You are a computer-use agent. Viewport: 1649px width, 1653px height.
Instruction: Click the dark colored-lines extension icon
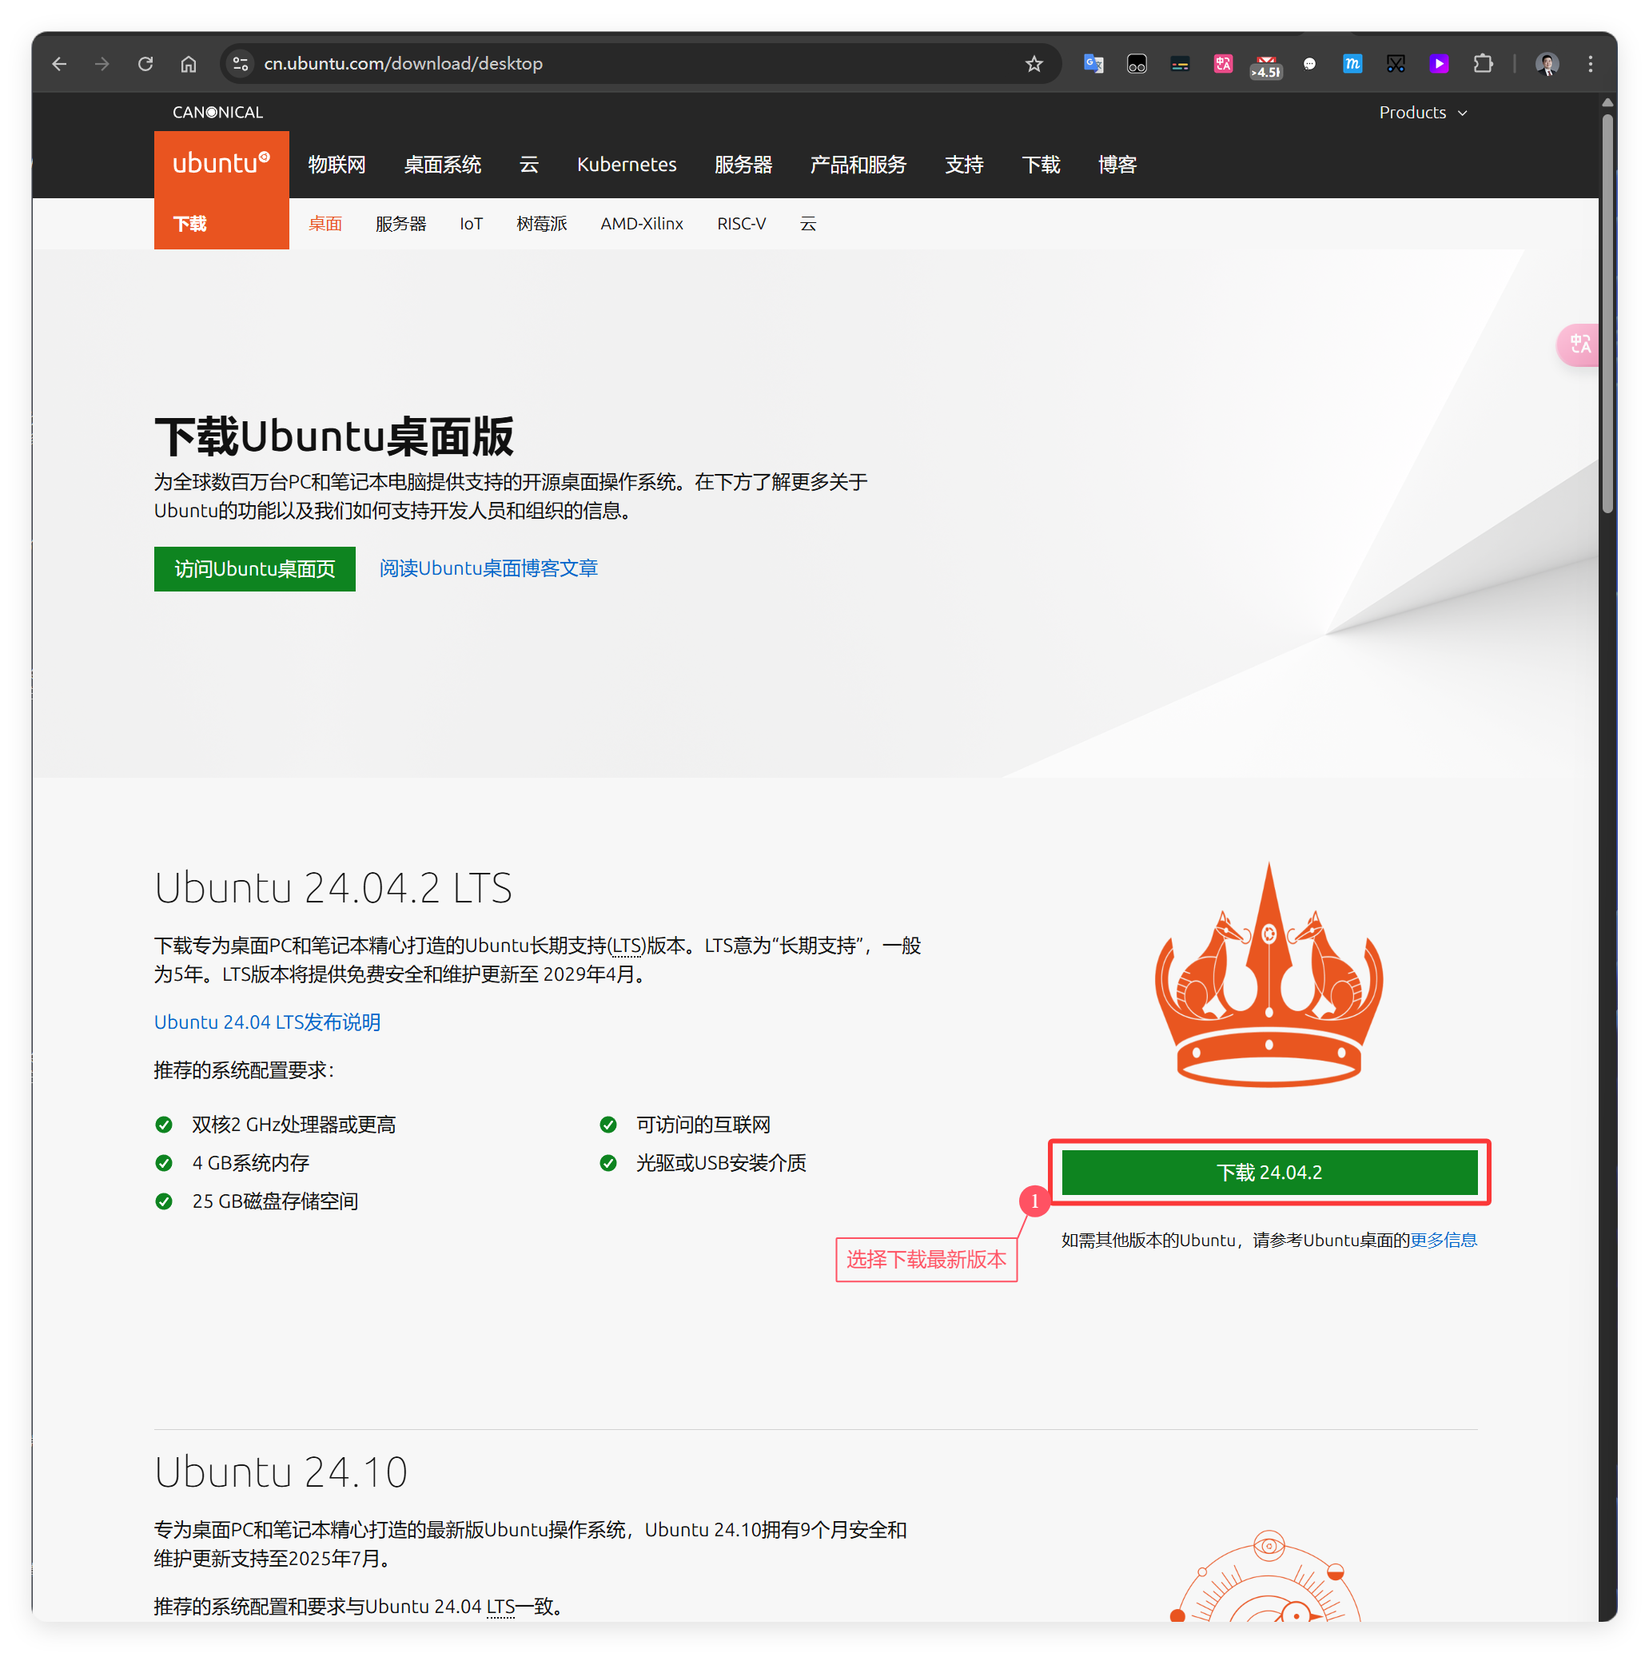(x=1179, y=64)
